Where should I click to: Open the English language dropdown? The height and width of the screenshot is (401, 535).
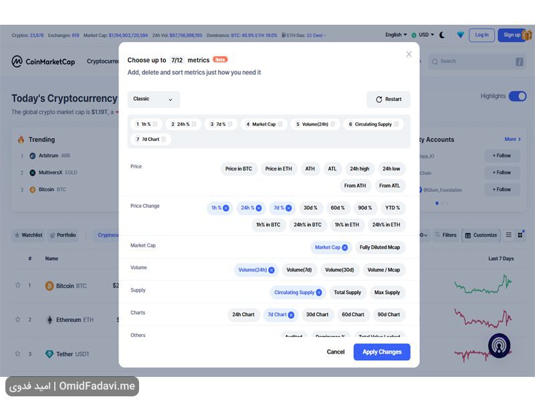coord(396,35)
